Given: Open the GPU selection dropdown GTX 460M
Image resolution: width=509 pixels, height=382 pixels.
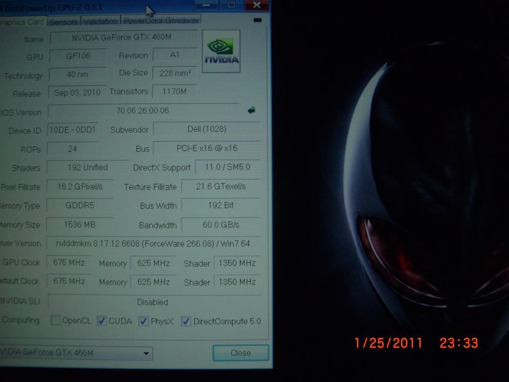Looking at the screenshot, I should click(x=76, y=353).
